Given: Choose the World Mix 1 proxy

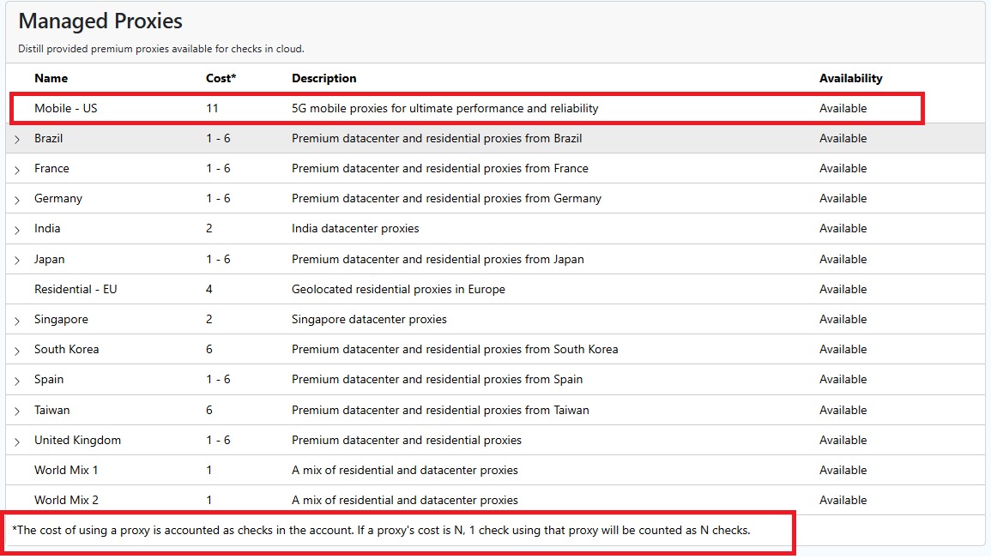Looking at the screenshot, I should [x=66, y=470].
